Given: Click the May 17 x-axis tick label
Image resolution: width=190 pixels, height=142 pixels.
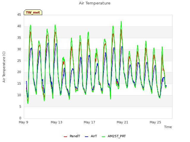Looking at the screenshot, I should tap(89, 122).
